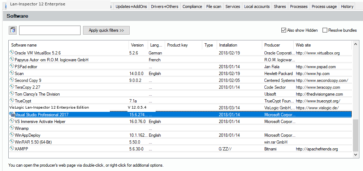
Task: Sort by Type column header
Action: click(x=209, y=45)
